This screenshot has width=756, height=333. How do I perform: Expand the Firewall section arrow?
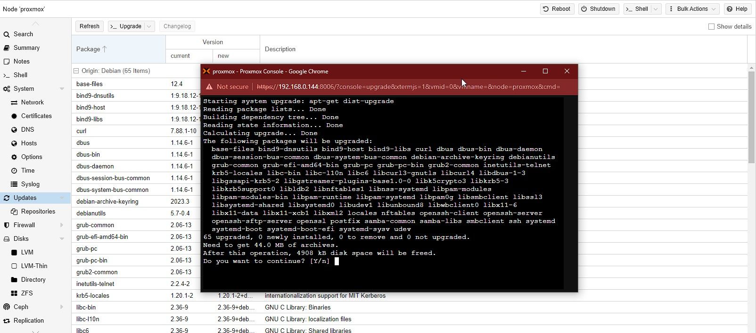pos(62,225)
